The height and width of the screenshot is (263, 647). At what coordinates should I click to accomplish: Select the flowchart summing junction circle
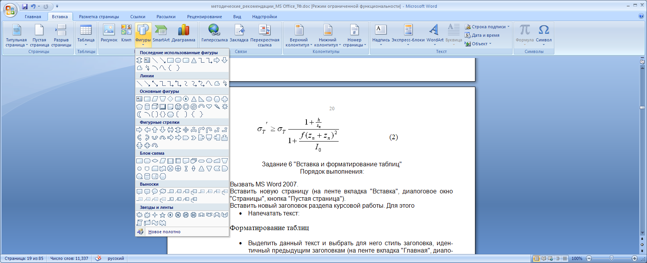[170, 169]
